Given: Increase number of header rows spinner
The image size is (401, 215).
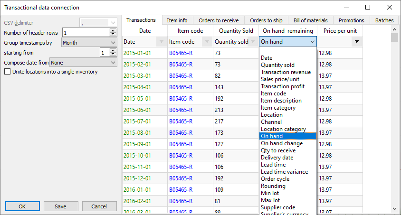Looking at the screenshot, I should point(113,30).
